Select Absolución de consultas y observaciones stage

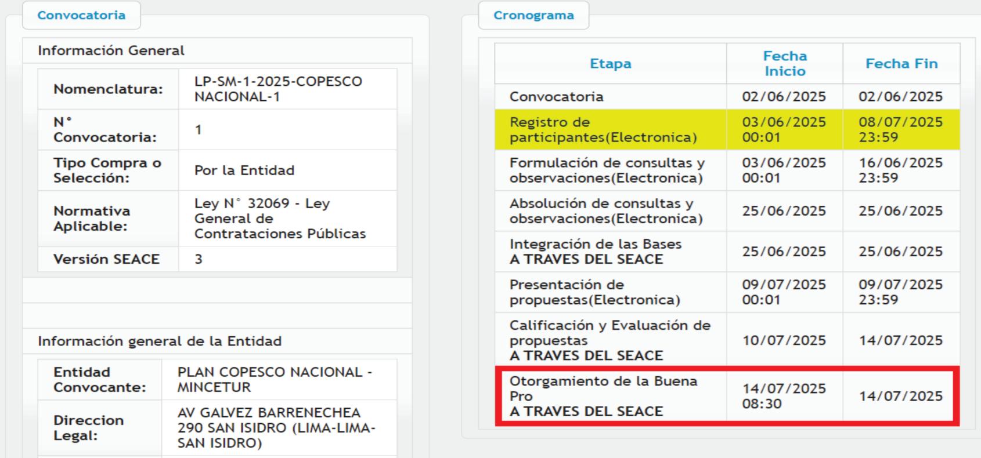605,211
